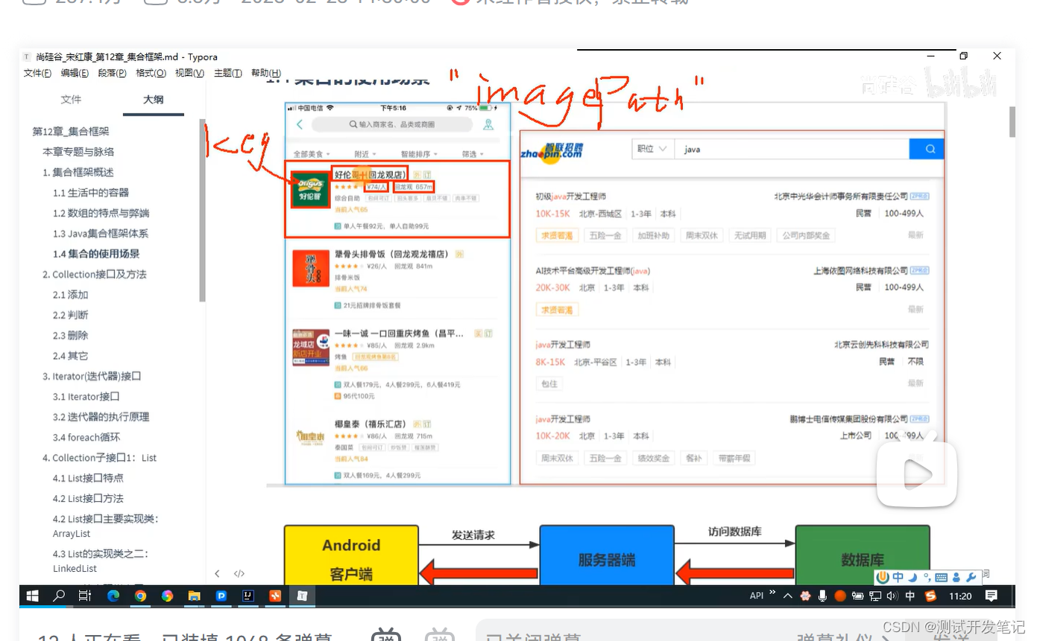Go to outline entry 1.4 集合的使用场景
Screen dimensions: 1037x641
pyautogui.click(x=95, y=254)
